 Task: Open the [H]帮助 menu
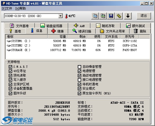(21, 9)
